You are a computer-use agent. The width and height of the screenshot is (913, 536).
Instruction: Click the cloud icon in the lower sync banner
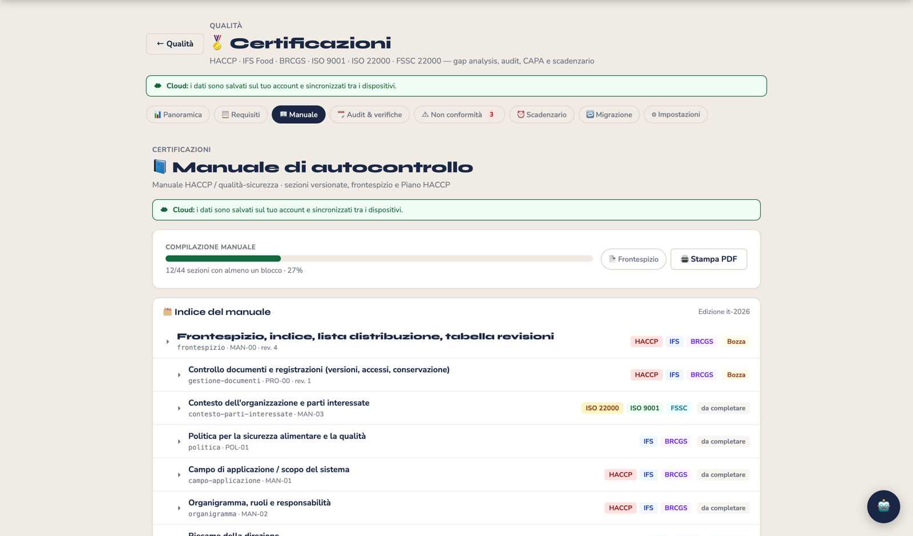164,209
